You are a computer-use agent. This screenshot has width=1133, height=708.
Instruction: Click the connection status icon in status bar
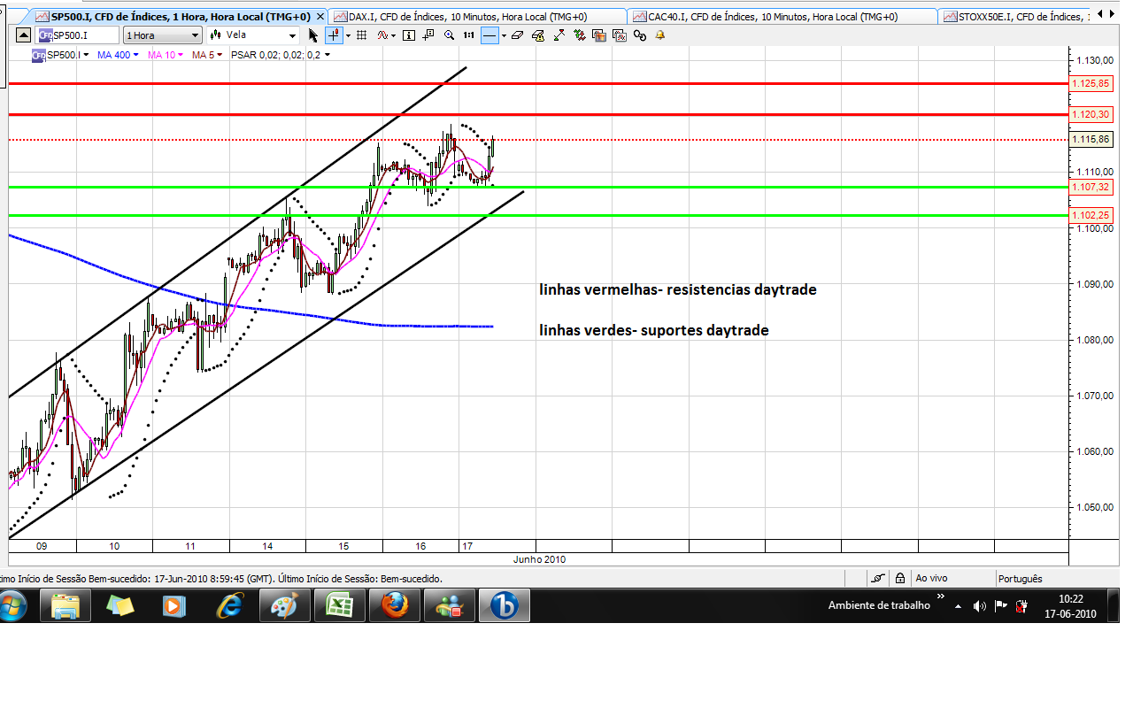click(877, 578)
